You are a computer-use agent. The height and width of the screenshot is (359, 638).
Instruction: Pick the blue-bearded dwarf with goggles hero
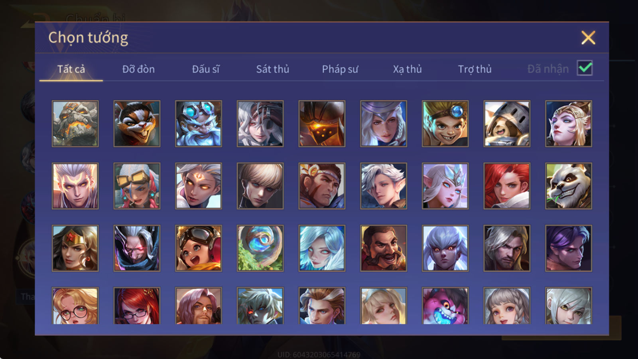pos(198,124)
